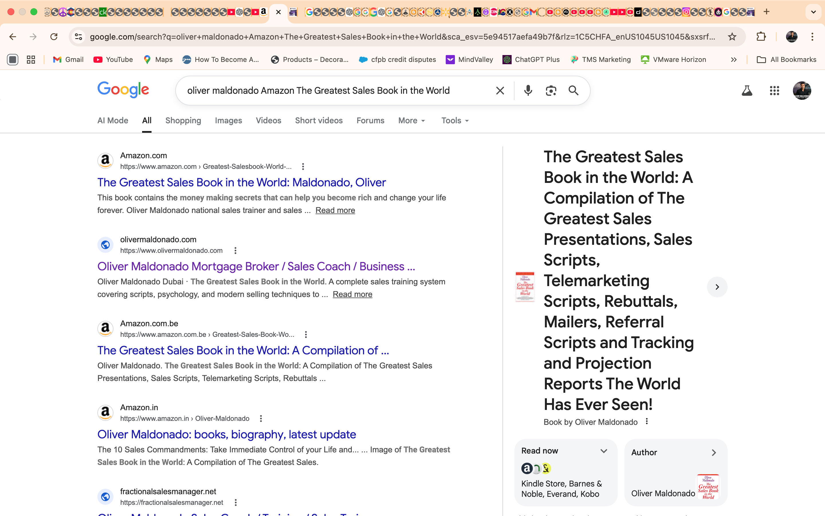Open Gmail bookmark
This screenshot has height=516, width=825.
(x=68, y=60)
